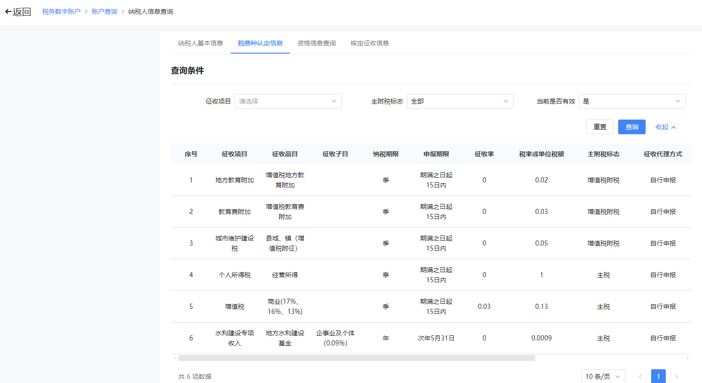
Task: Open the 账户查询 breadcrumb link
Action: [104, 11]
